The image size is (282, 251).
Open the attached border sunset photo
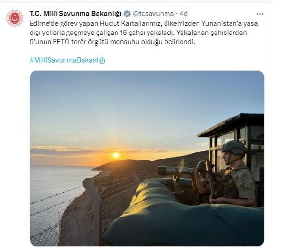[x=147, y=158]
